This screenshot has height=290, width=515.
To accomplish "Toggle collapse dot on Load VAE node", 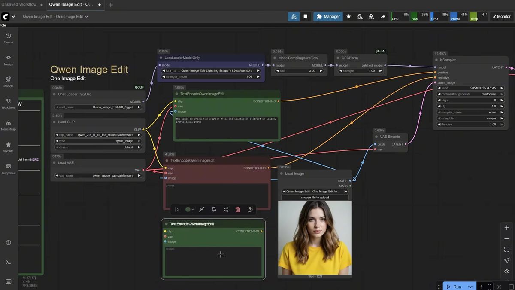I will tap(55, 163).
